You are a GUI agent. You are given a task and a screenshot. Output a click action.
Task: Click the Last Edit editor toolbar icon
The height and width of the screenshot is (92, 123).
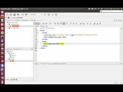pyautogui.click(x=43, y=24)
